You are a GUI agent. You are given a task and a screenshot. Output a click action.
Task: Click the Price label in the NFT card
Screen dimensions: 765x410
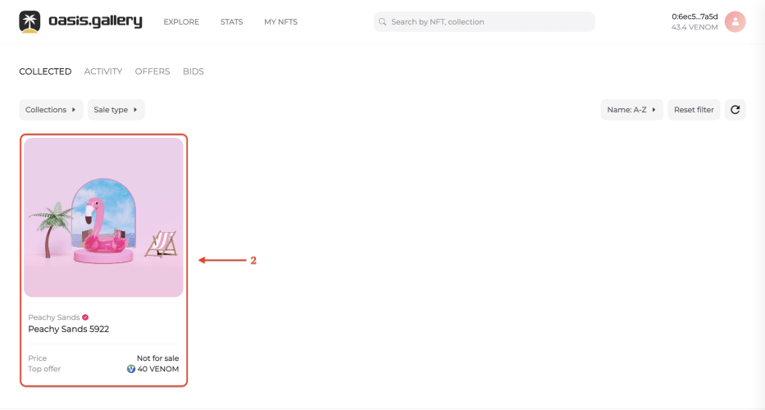point(38,358)
